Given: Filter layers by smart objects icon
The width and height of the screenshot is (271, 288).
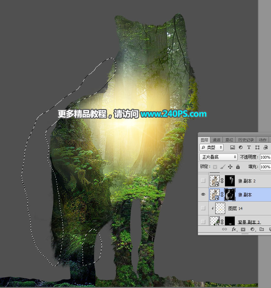Looking at the screenshot, I should [x=265, y=147].
